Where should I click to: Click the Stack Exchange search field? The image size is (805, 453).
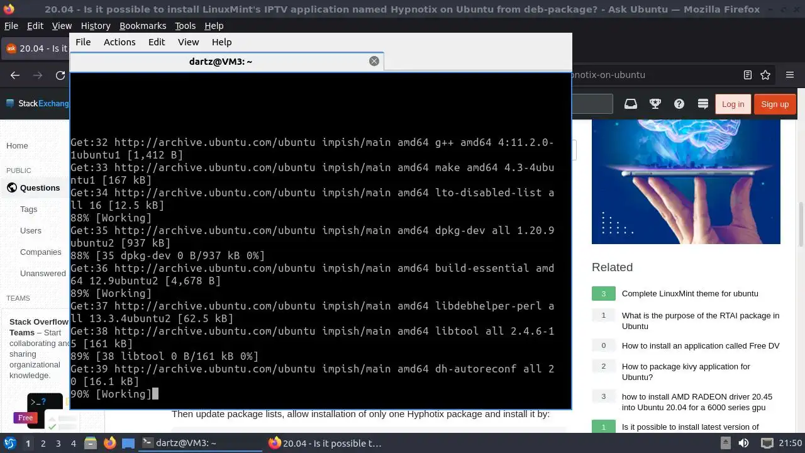click(x=592, y=104)
